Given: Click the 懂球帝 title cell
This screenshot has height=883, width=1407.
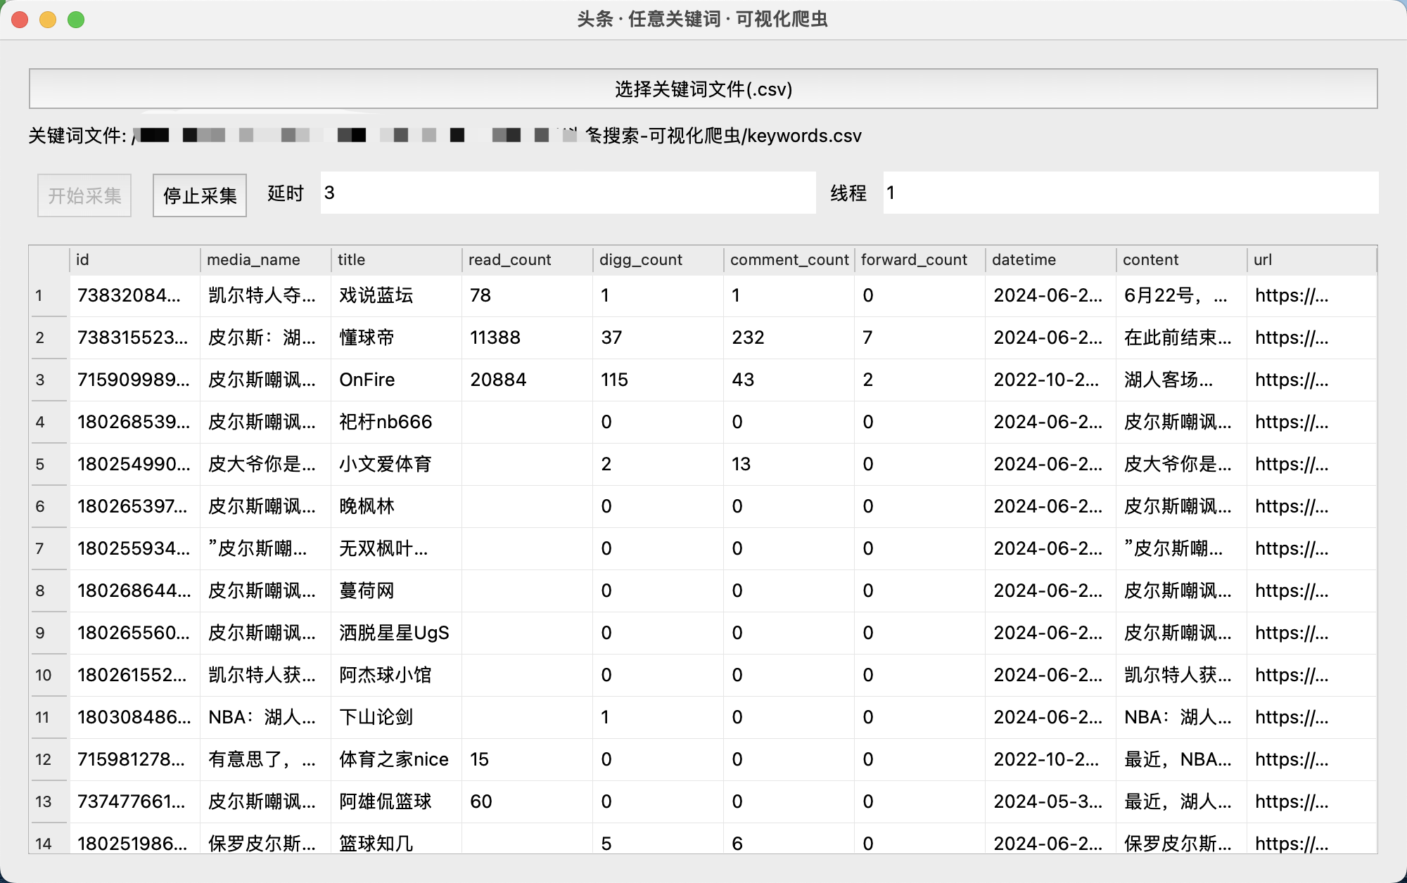Looking at the screenshot, I should [x=395, y=337].
